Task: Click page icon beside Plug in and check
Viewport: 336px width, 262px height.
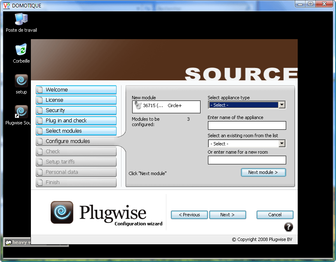Action: pyautogui.click(x=40, y=120)
